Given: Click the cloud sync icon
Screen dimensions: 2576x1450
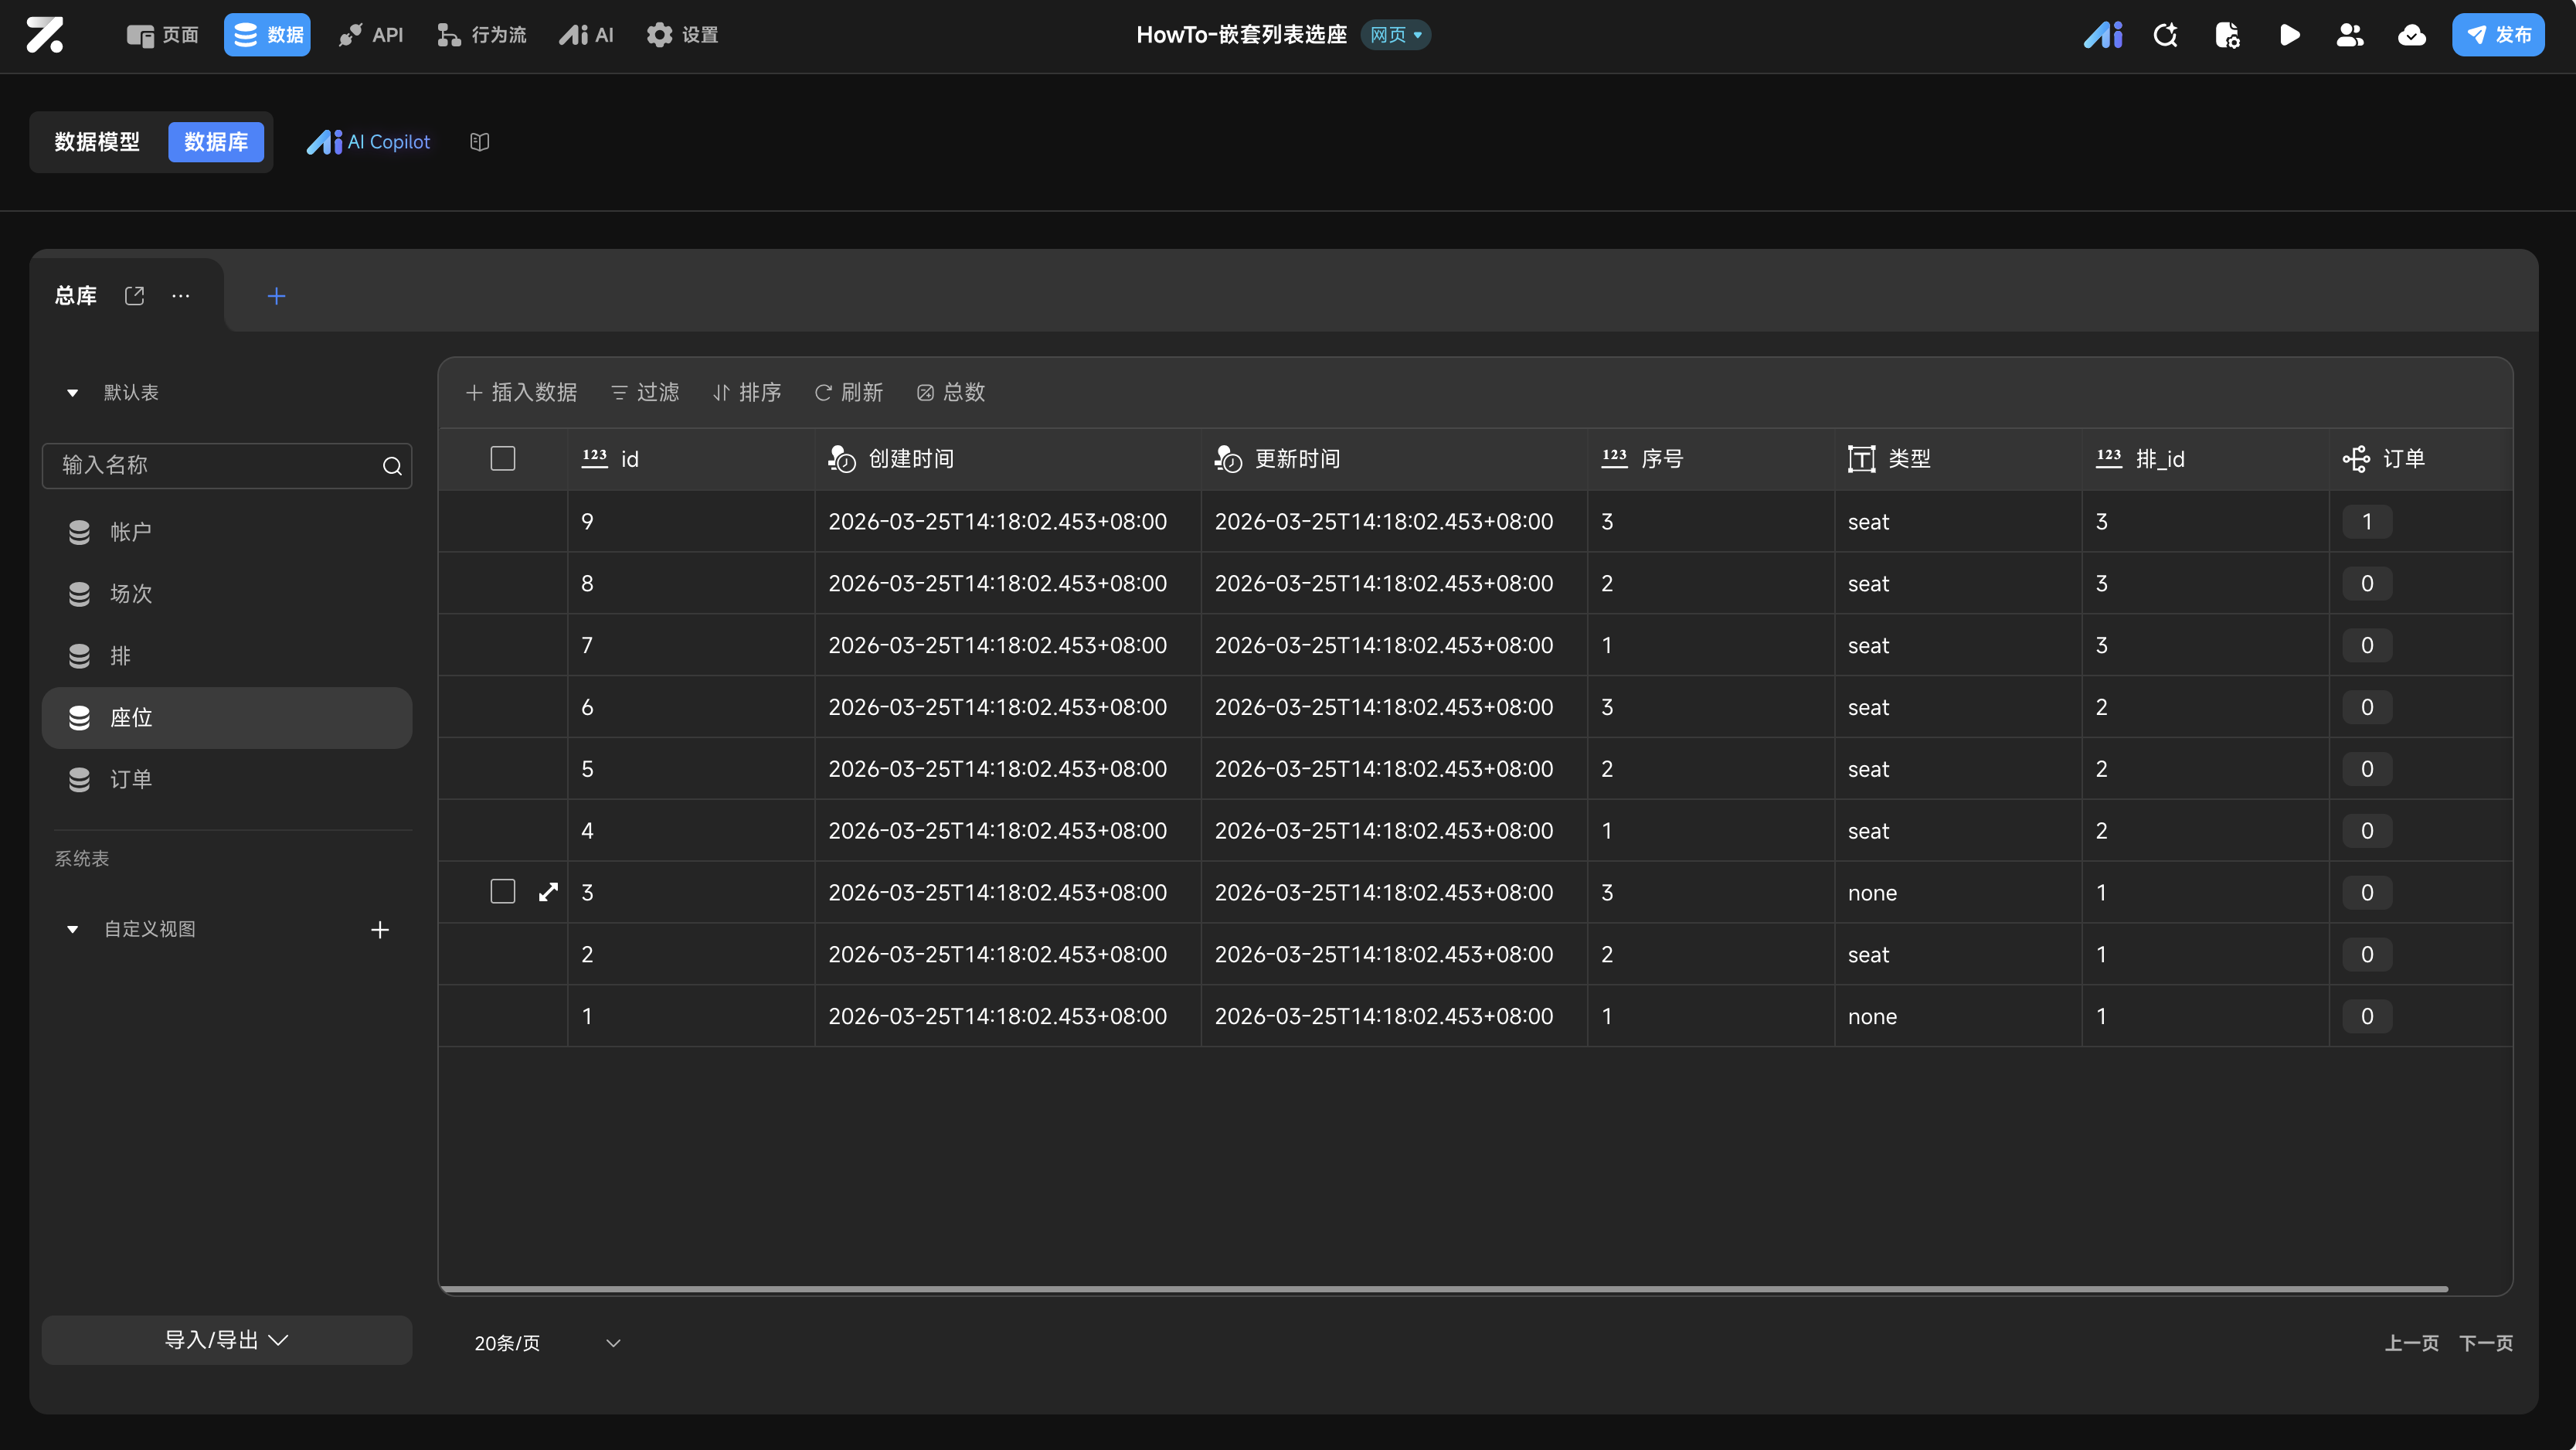Looking at the screenshot, I should coord(2412,35).
